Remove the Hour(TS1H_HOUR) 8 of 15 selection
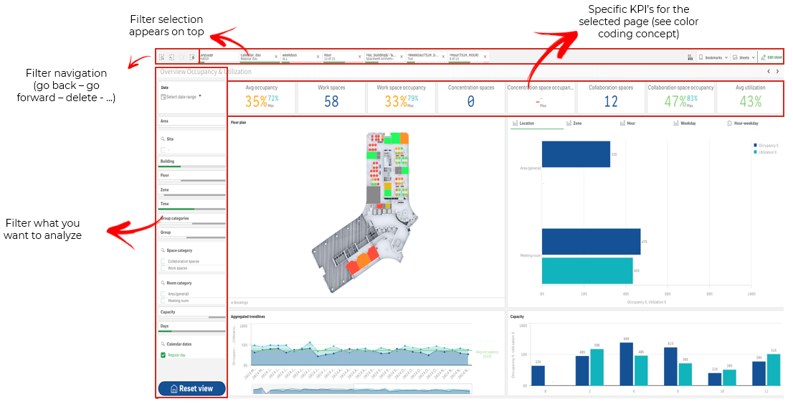Screen dimensions: 793x409 click(485, 57)
